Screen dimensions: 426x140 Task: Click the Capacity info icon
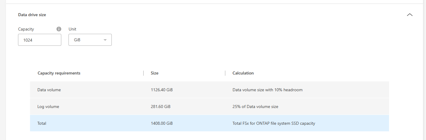[59, 29]
